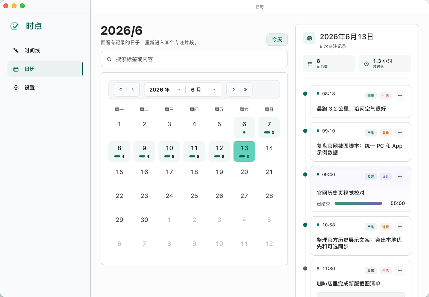Select June 6 on the calendar

click(x=244, y=127)
